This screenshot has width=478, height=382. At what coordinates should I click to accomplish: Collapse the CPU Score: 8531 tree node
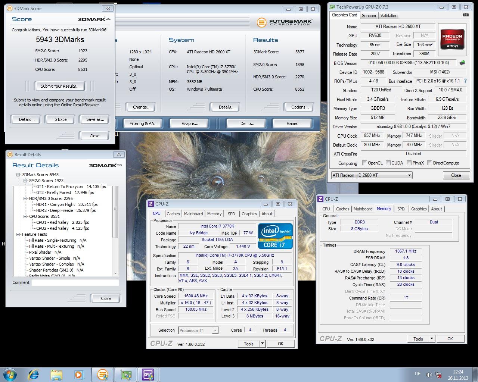tap(25, 216)
